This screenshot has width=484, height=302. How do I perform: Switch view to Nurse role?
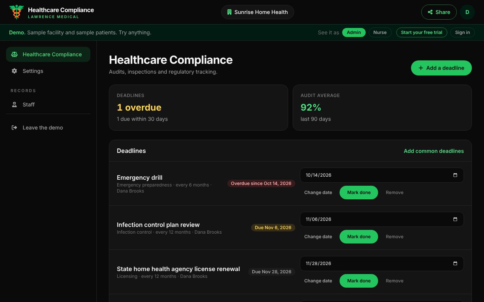tap(380, 32)
